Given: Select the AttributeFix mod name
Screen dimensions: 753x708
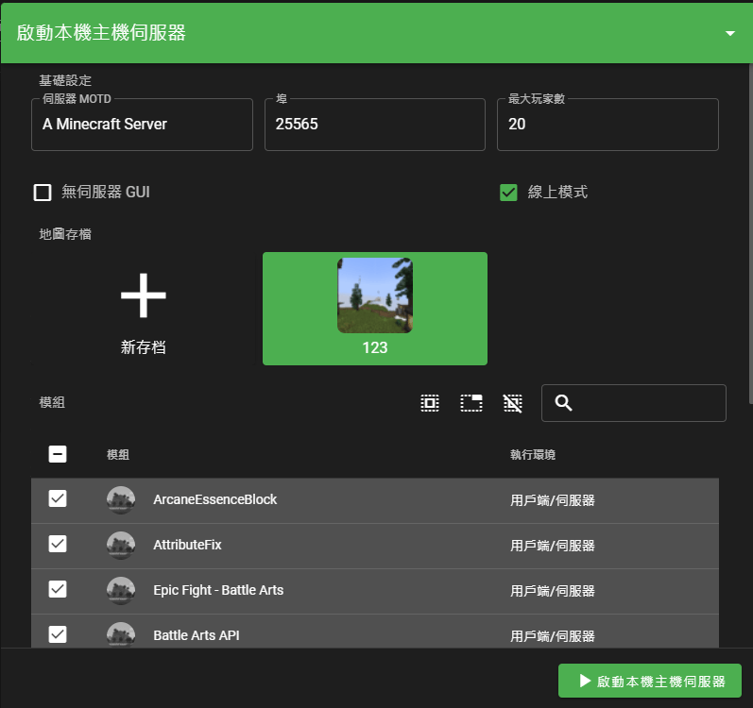Looking at the screenshot, I should pyautogui.click(x=187, y=545).
